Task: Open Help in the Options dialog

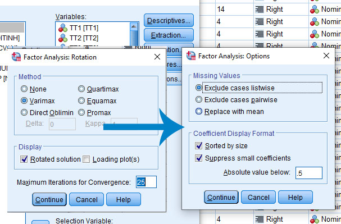Action: 295,197
